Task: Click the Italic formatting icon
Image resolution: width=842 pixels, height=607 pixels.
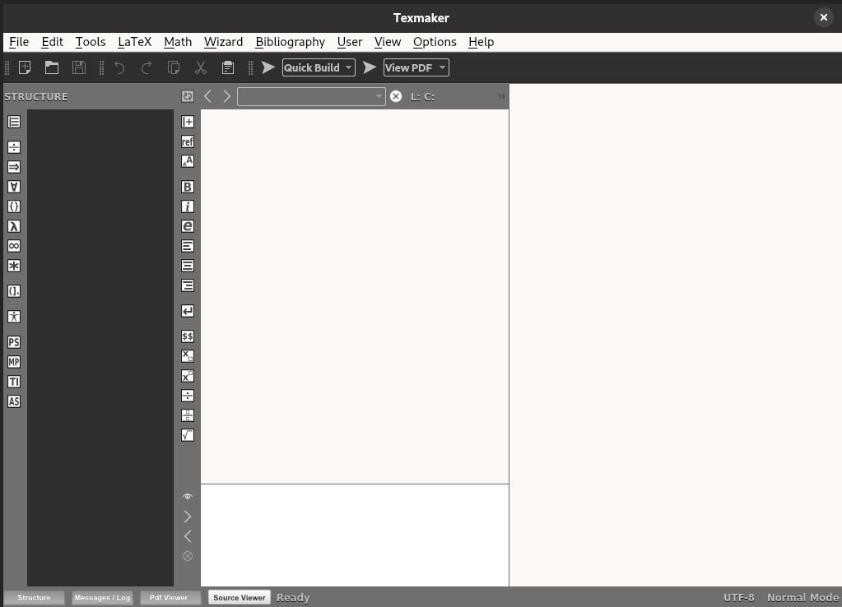Action: tap(188, 206)
